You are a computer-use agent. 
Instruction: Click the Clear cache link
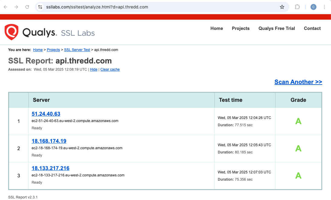coord(110,69)
